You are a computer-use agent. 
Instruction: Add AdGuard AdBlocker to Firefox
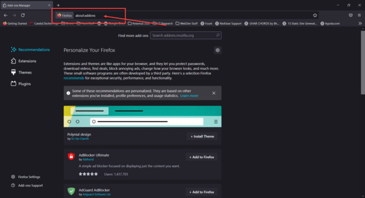(x=202, y=192)
